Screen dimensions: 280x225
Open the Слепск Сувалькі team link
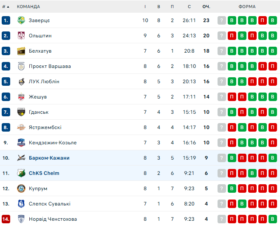(x=50, y=204)
